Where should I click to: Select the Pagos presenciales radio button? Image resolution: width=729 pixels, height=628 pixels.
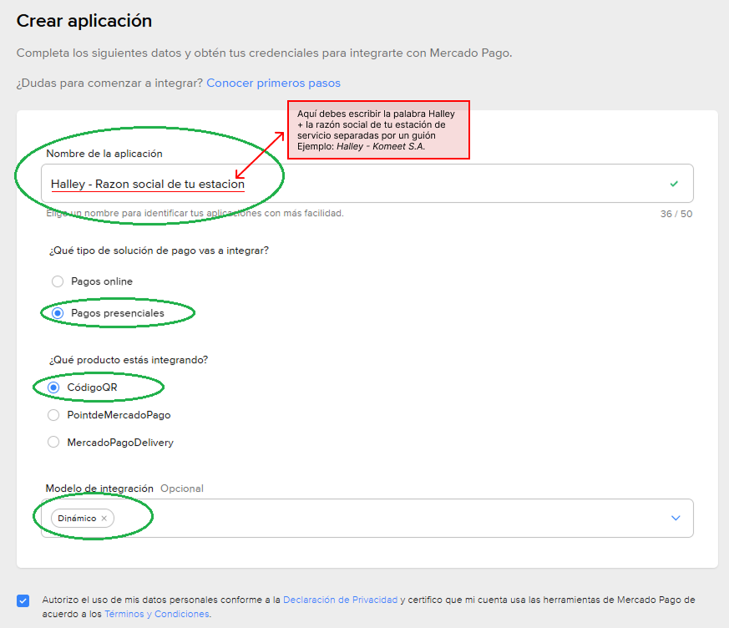(x=58, y=313)
